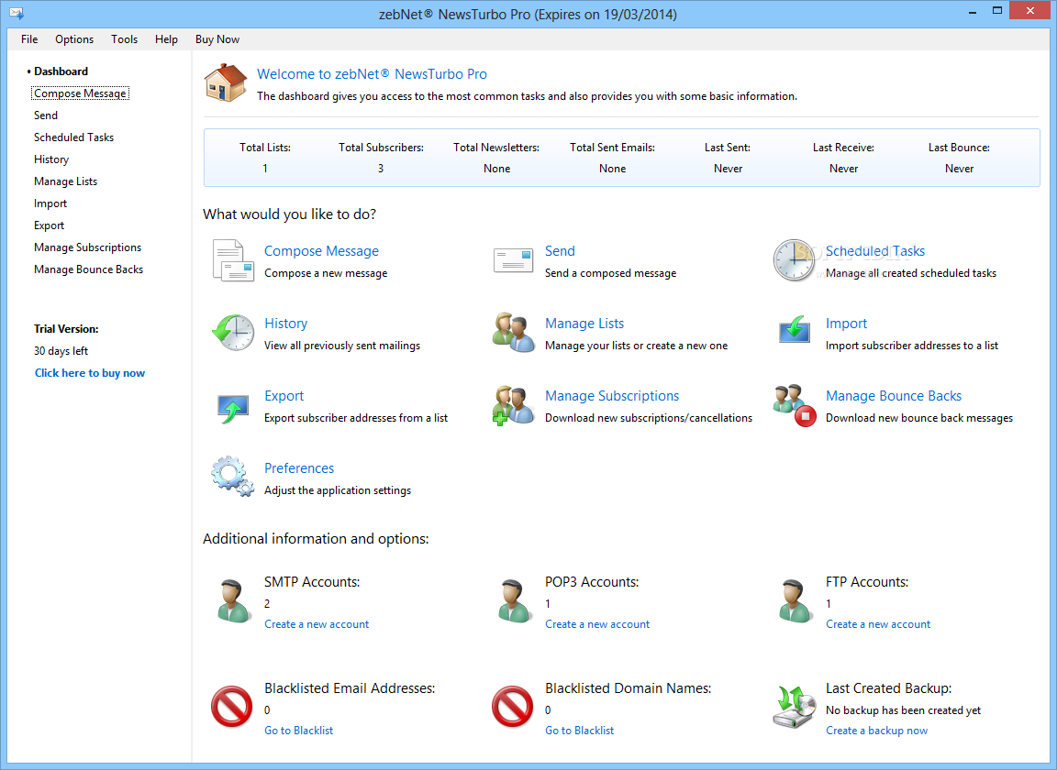
Task: Click the Export heading link
Action: coord(284,396)
